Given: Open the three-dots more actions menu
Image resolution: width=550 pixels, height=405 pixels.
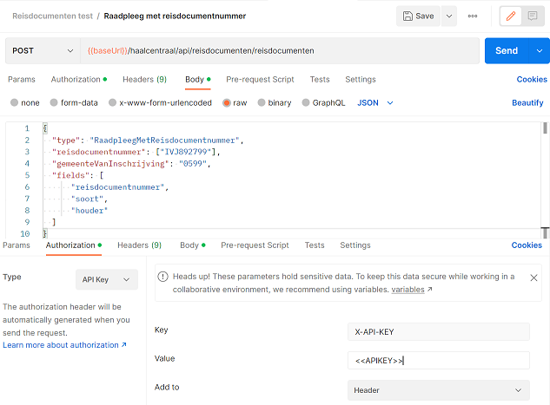Looking at the screenshot, I should point(473,16).
